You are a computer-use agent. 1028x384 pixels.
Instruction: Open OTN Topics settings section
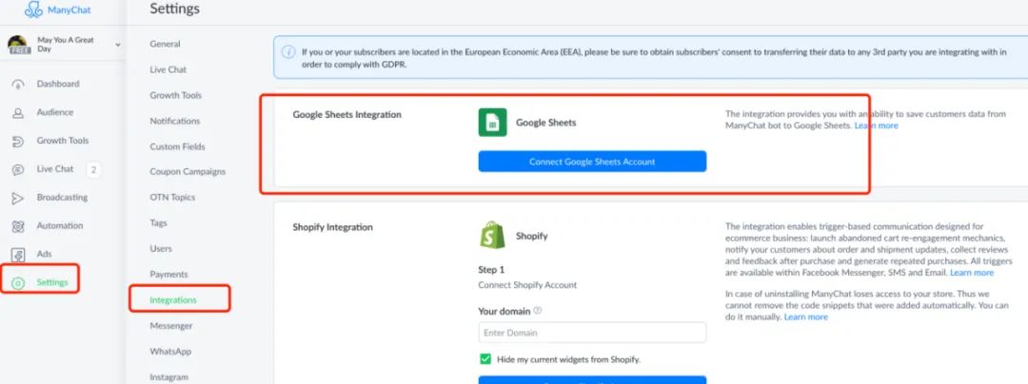click(172, 197)
